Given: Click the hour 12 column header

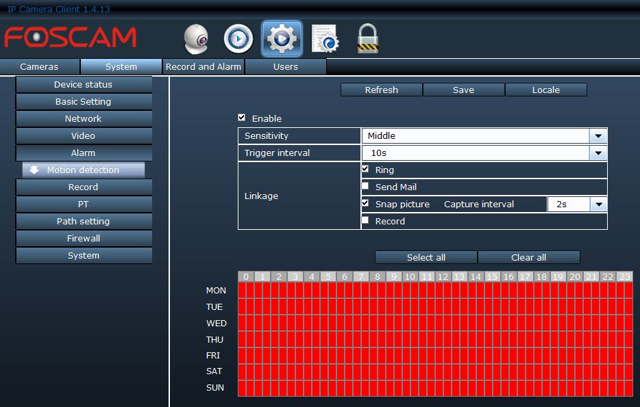Looking at the screenshot, I should tap(443, 276).
